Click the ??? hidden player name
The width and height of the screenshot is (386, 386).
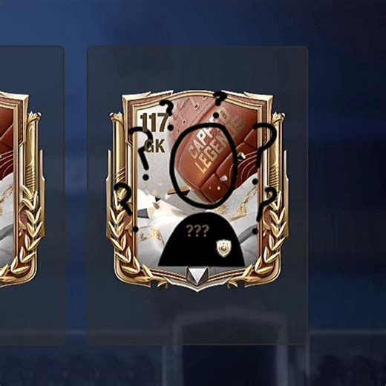click(197, 231)
